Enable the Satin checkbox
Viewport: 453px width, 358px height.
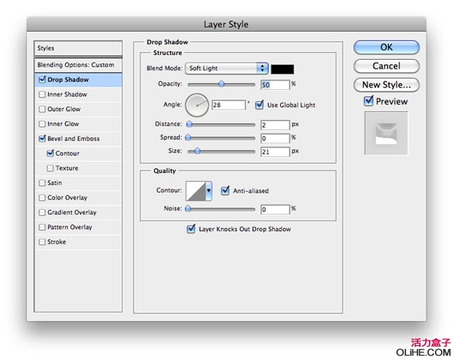point(42,183)
